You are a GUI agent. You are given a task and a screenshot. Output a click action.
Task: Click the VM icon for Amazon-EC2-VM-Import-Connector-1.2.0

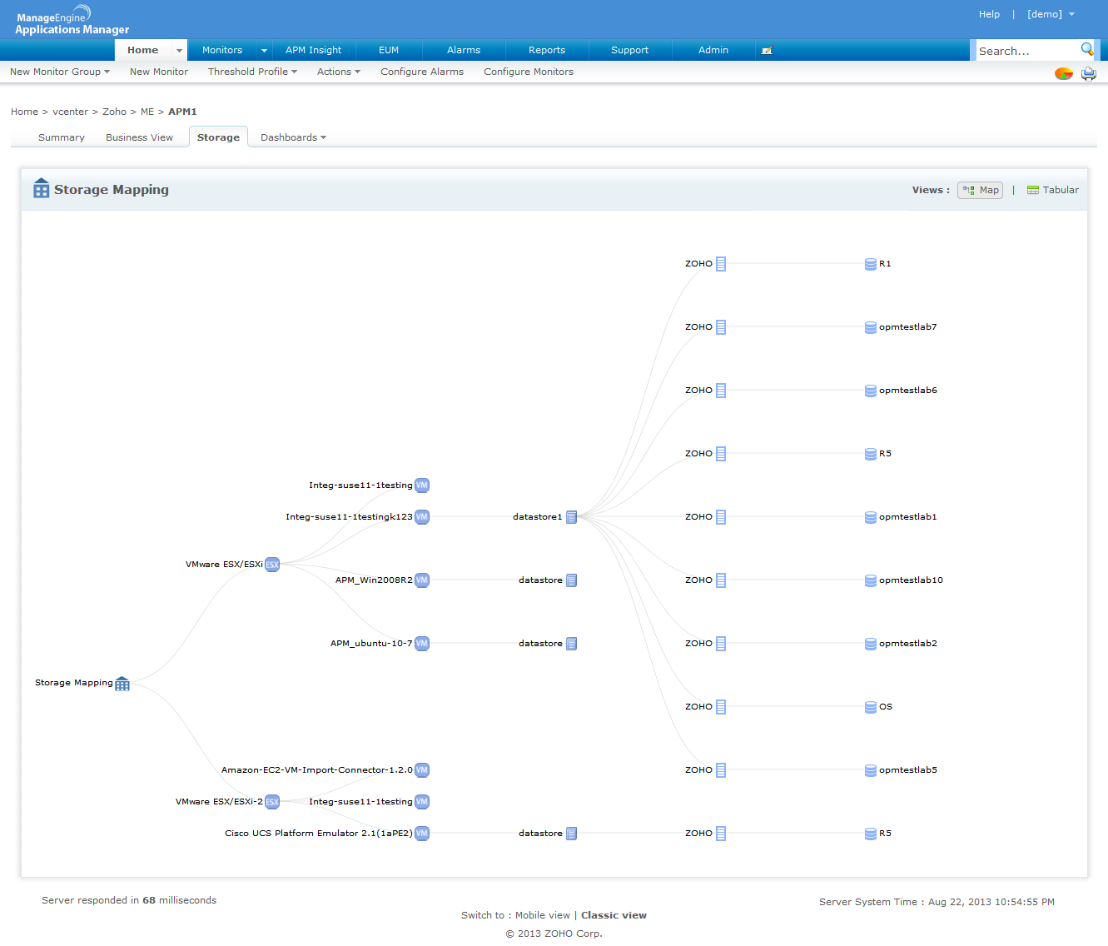[x=422, y=770]
